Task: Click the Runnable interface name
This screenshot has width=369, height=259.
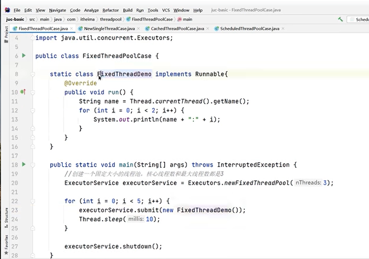Action: 209,74
